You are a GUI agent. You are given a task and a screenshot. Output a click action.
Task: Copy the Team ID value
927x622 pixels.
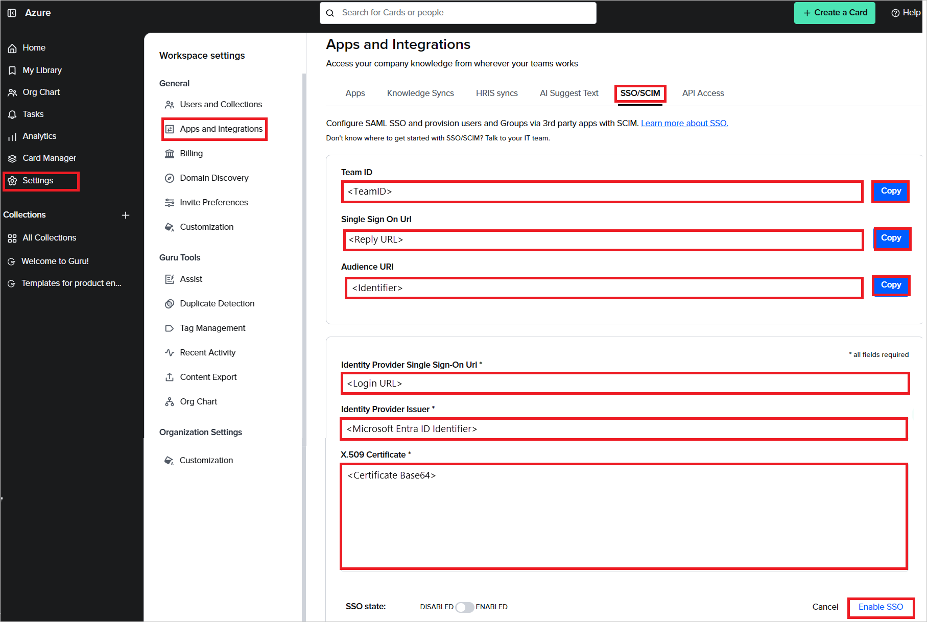(890, 192)
